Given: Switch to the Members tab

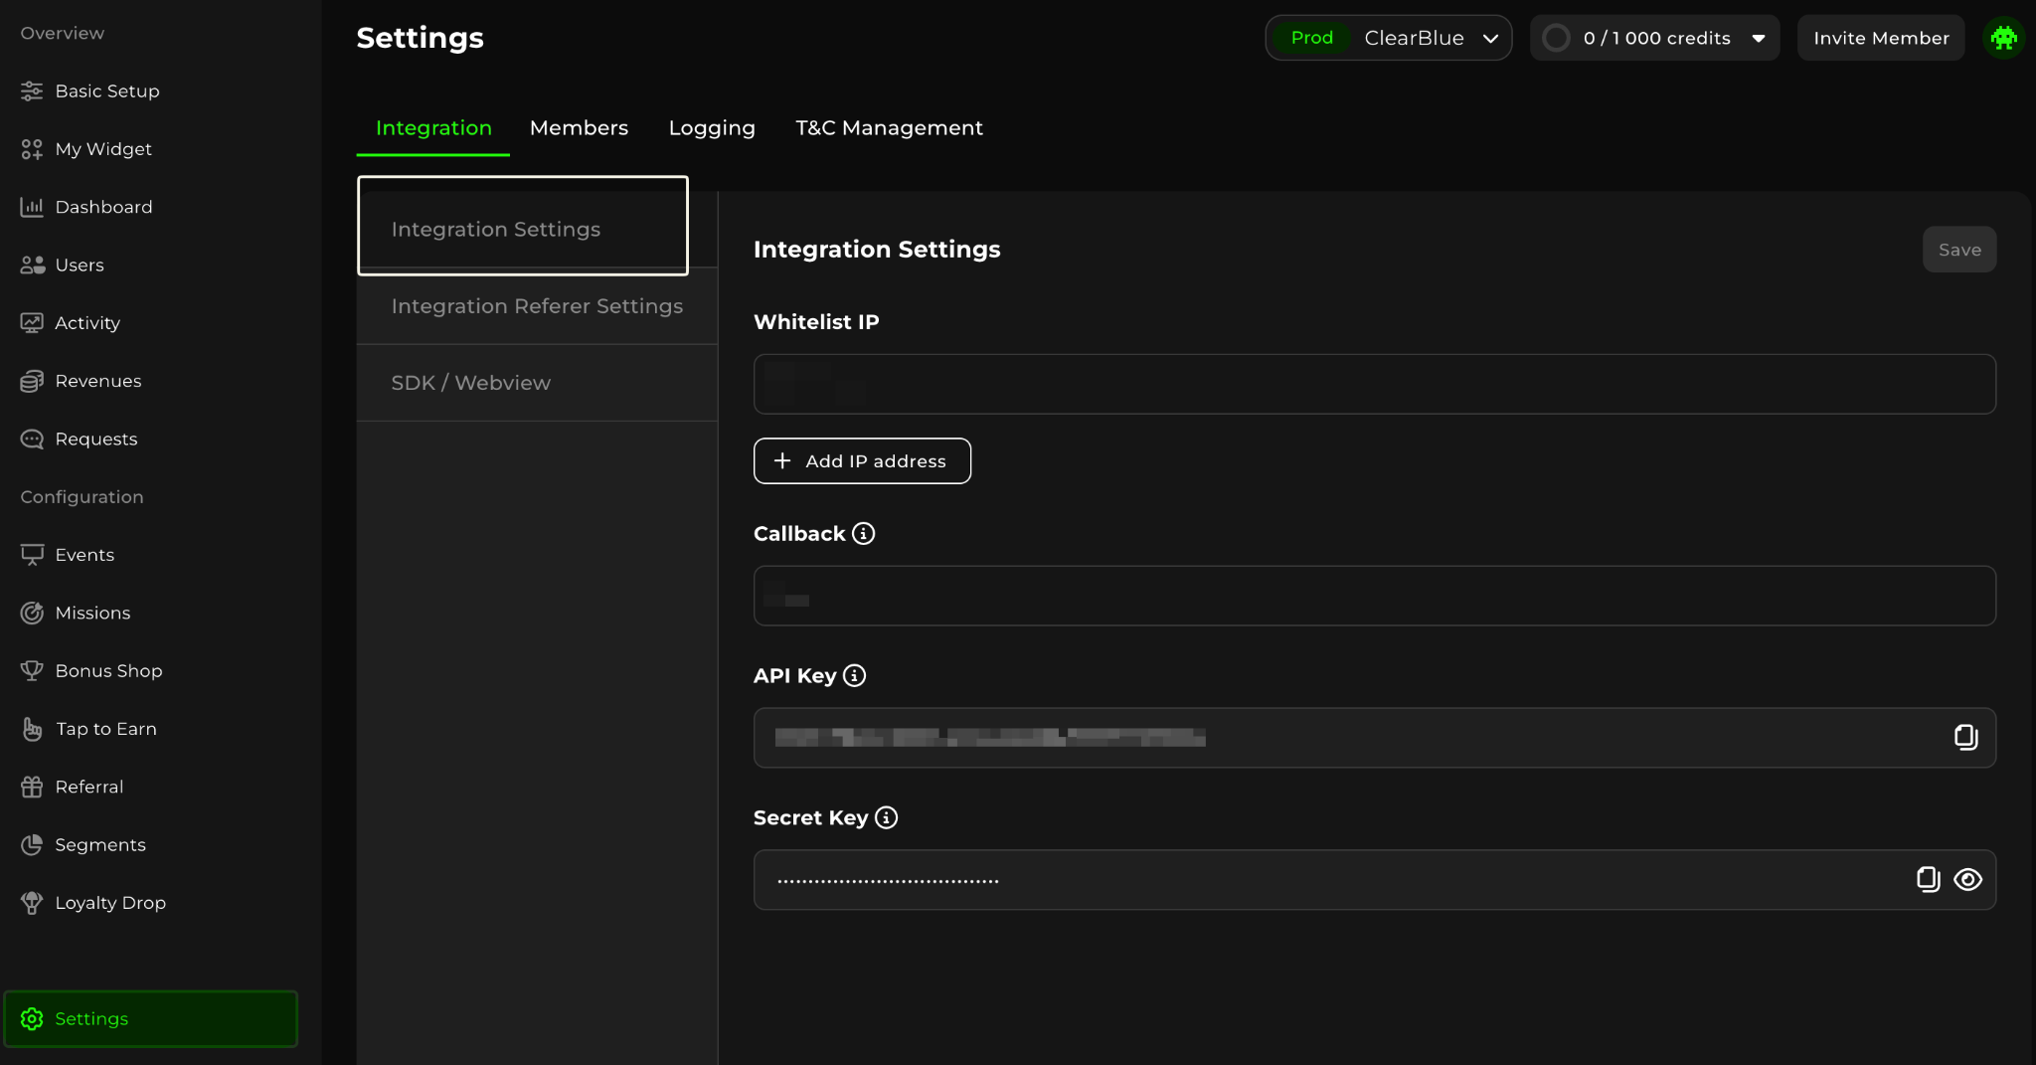Looking at the screenshot, I should [579, 128].
